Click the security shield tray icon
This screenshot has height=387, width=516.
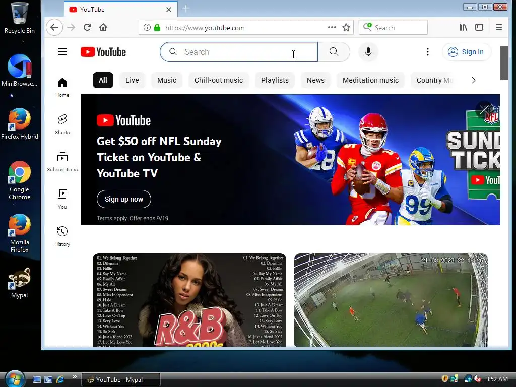pos(444,379)
